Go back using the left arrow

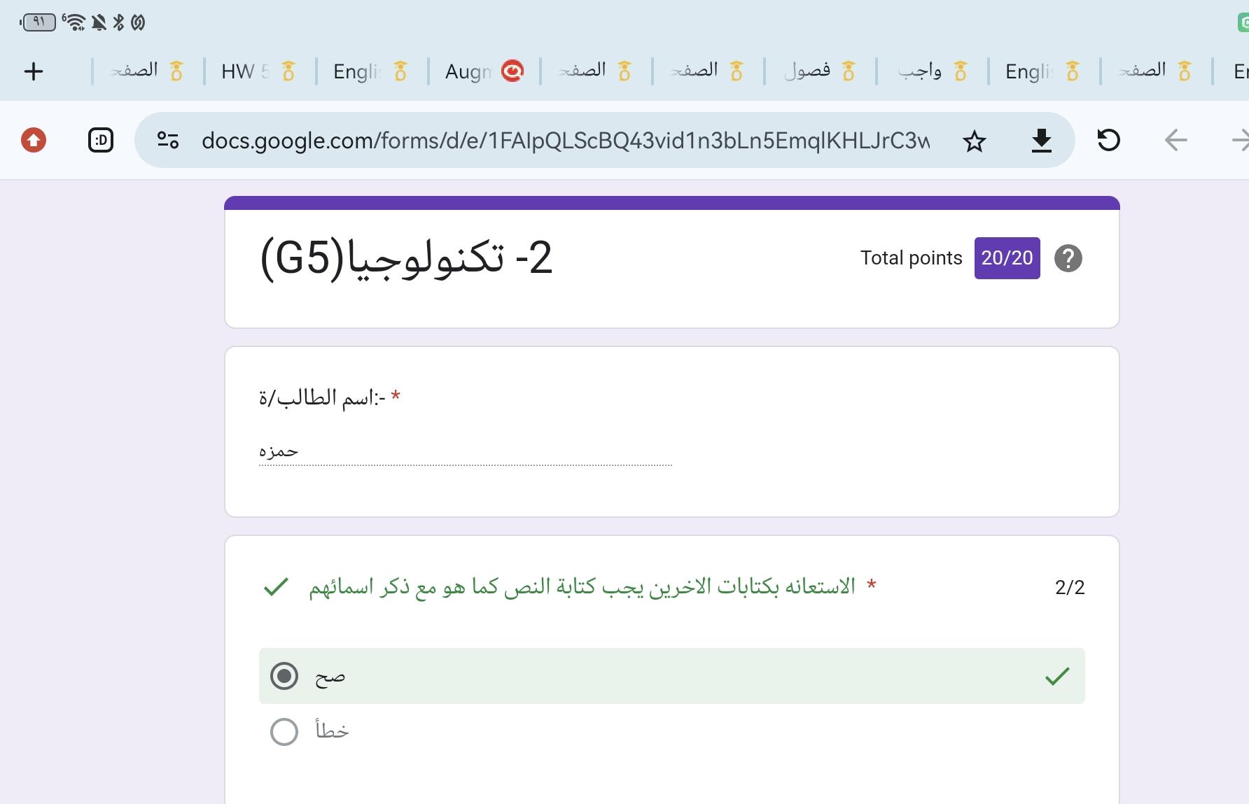1175,141
